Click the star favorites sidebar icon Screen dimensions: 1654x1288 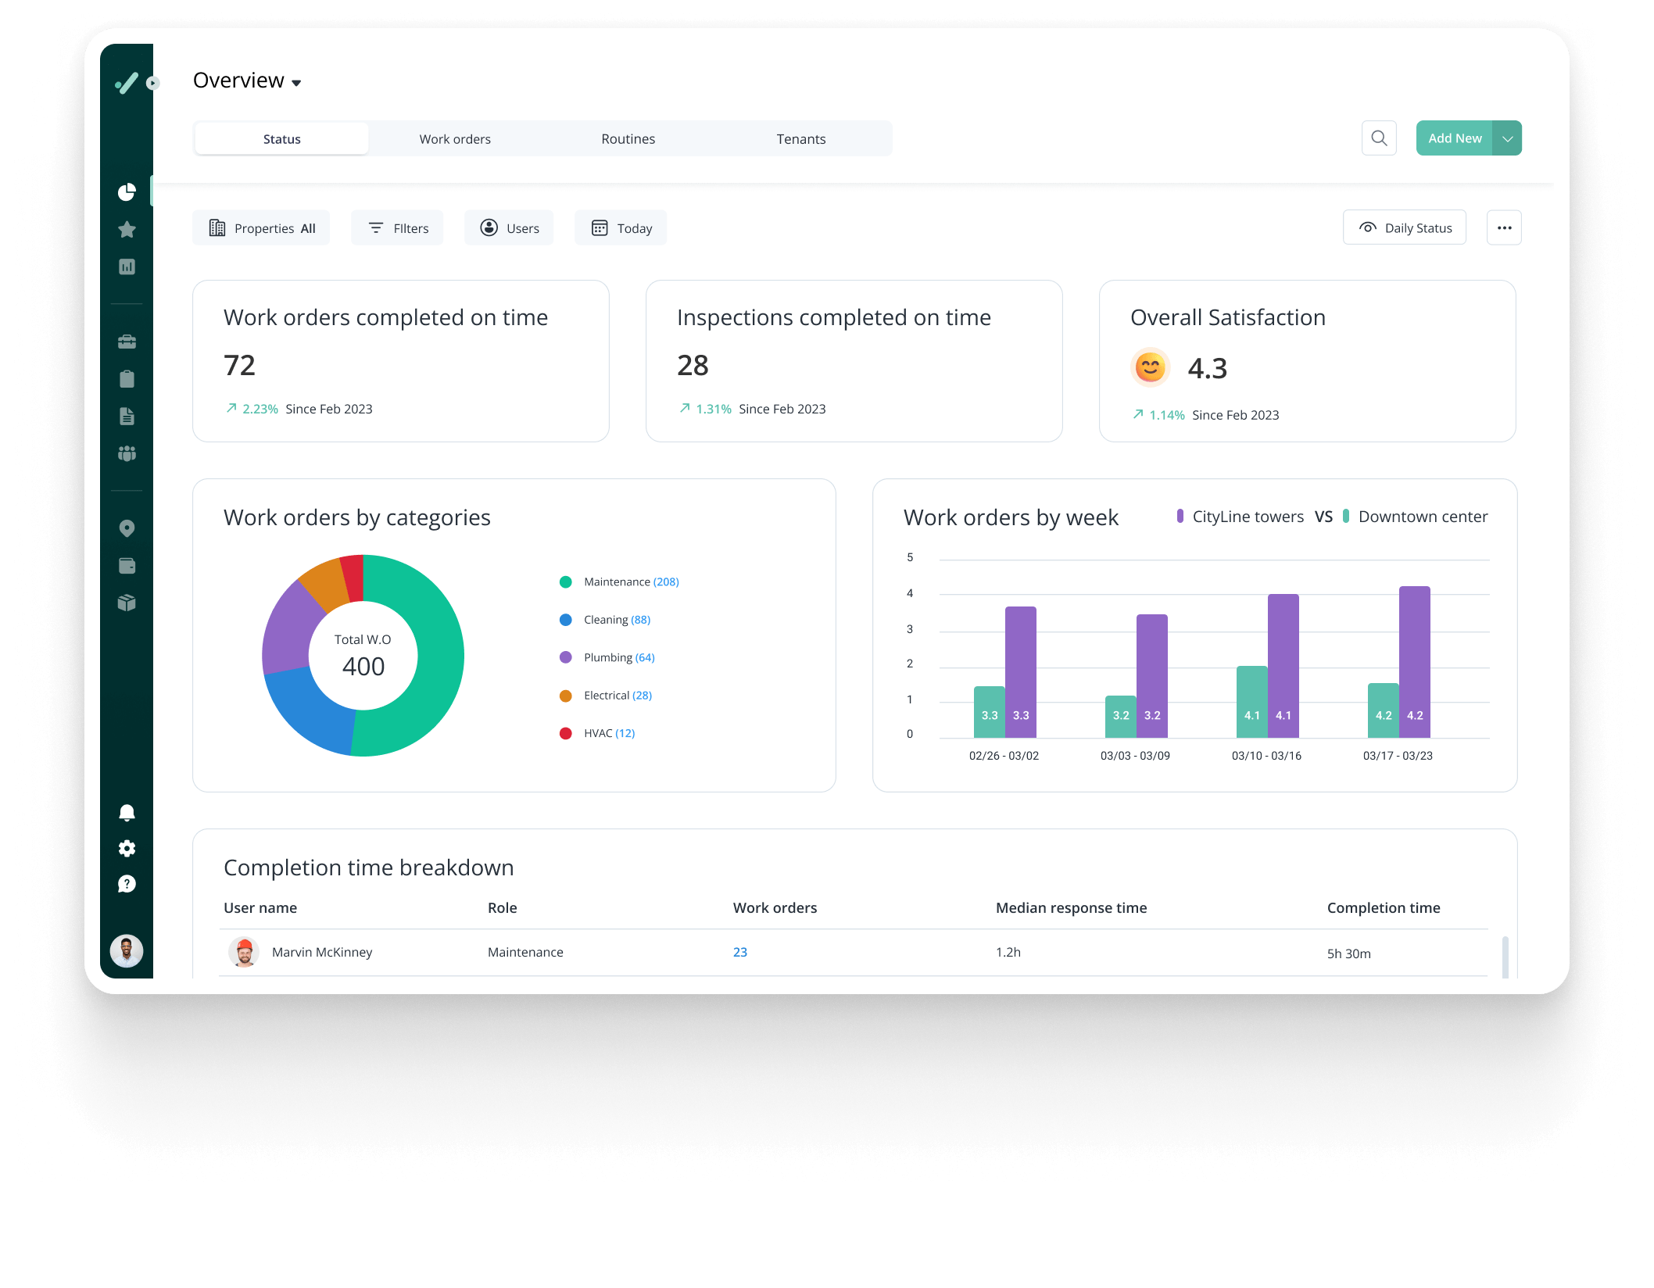pos(127,230)
